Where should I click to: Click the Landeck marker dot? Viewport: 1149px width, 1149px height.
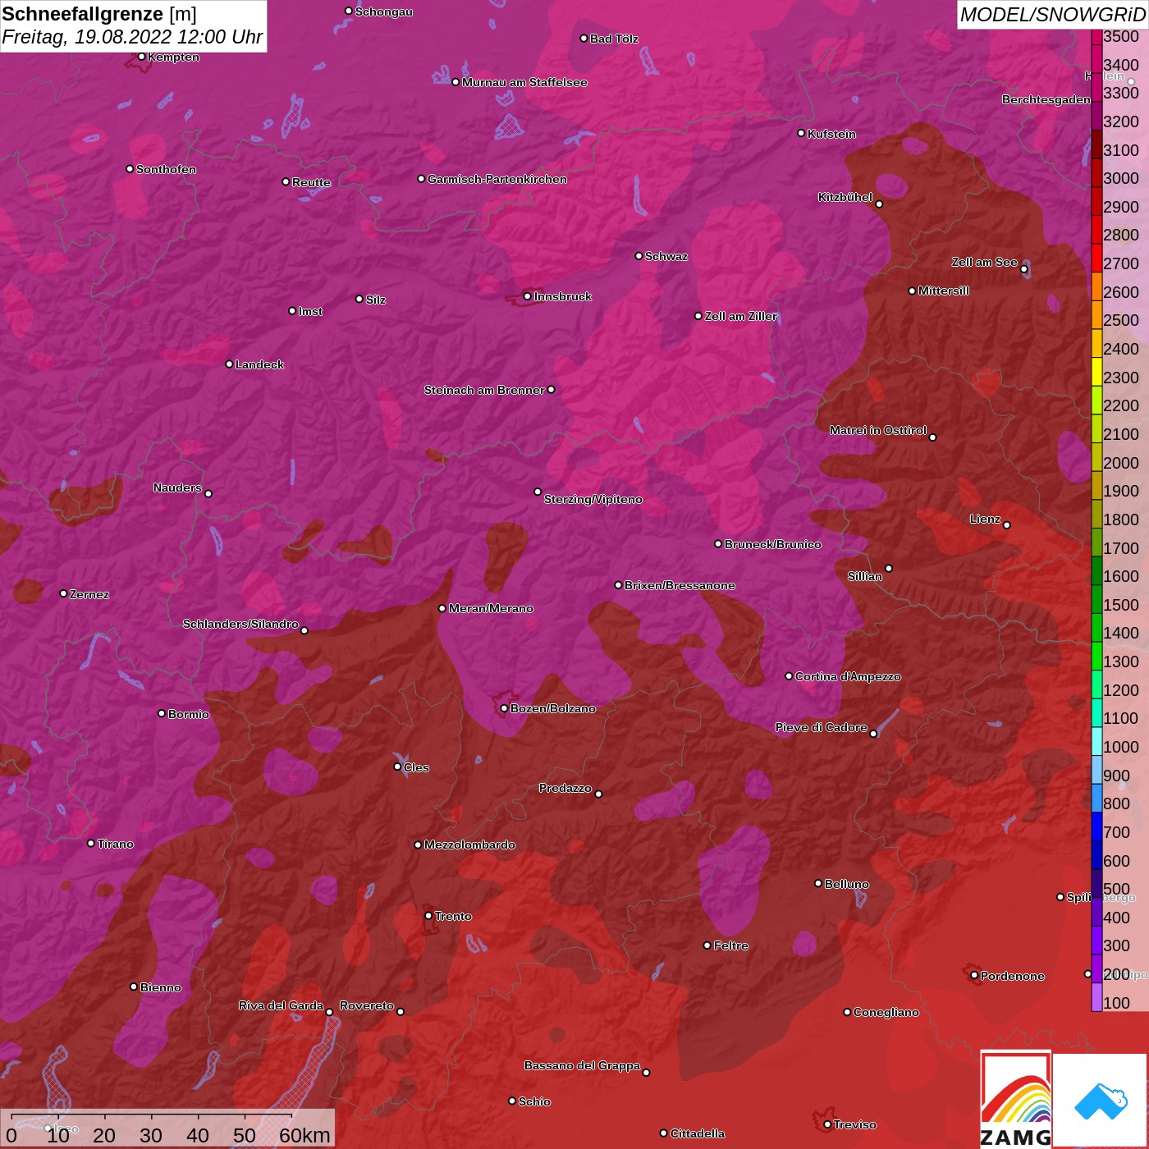tap(229, 364)
